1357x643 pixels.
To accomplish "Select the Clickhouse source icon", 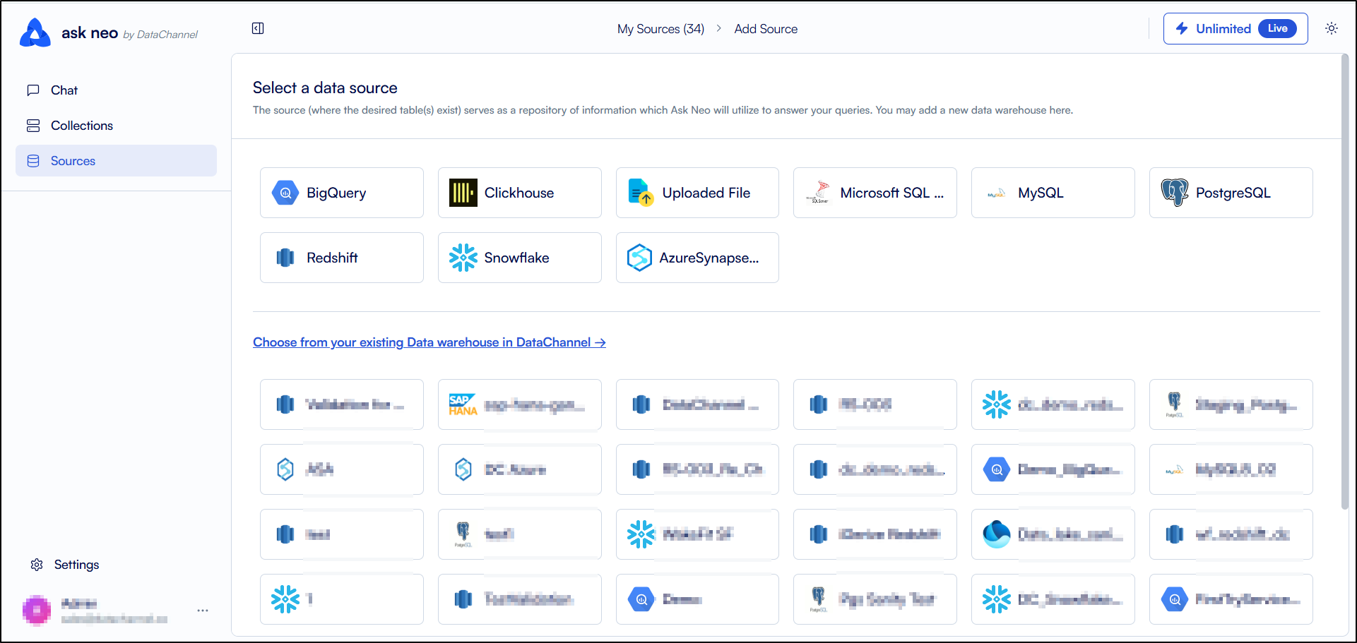I will 463,193.
